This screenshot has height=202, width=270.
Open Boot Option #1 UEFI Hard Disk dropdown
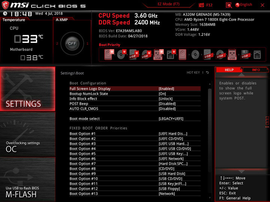click(x=173, y=134)
